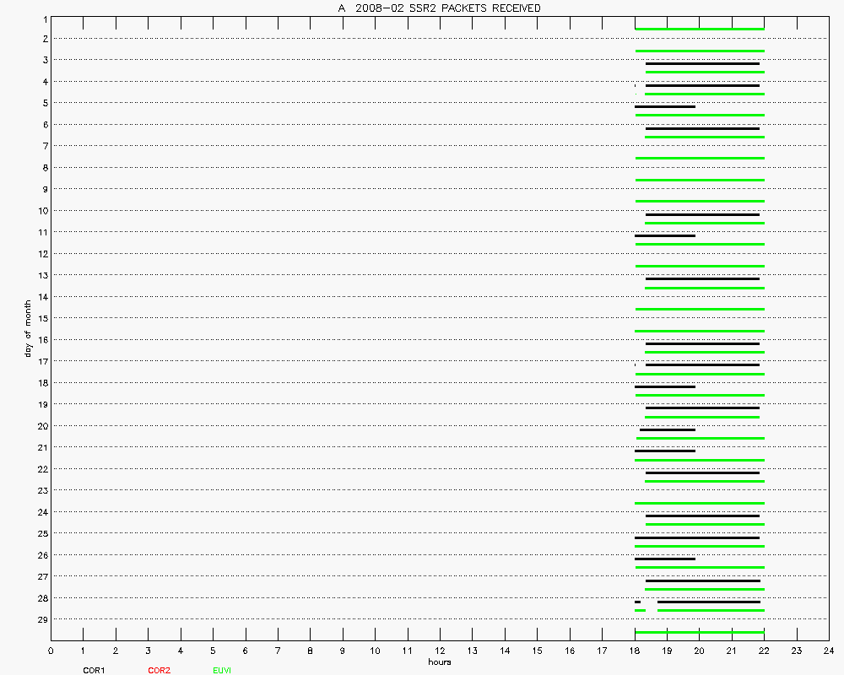Click day 15 label on y-axis
This screenshot has height=675, width=844.
click(x=41, y=319)
